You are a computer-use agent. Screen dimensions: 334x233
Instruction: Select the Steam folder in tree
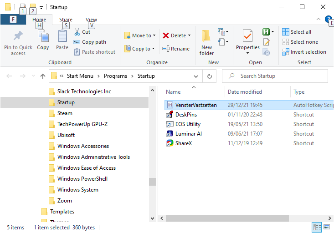[x=61, y=113]
